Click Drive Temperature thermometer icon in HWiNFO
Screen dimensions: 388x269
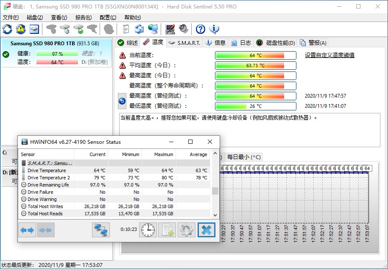point(23,170)
